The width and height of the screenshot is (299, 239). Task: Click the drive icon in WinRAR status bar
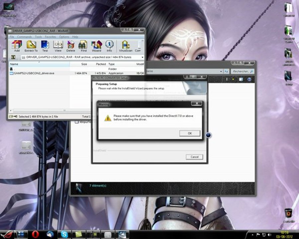coord(11,117)
